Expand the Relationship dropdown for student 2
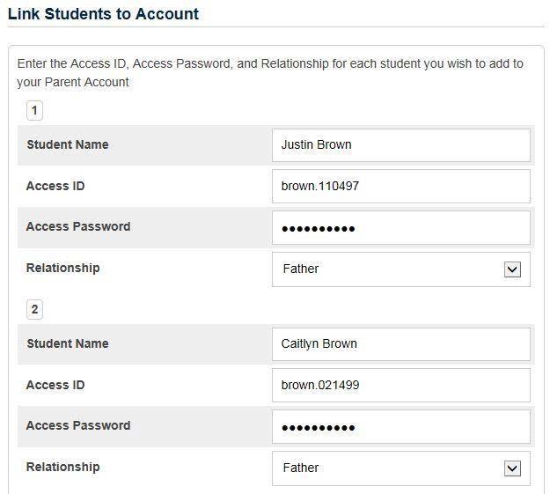This screenshot has height=494, width=550. point(400,468)
